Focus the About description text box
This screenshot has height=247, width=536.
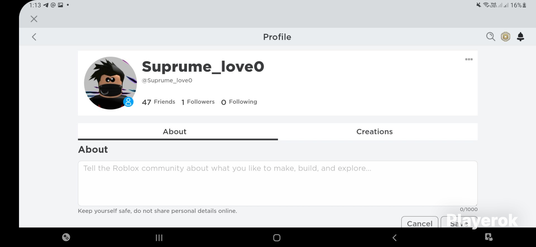[x=278, y=183]
